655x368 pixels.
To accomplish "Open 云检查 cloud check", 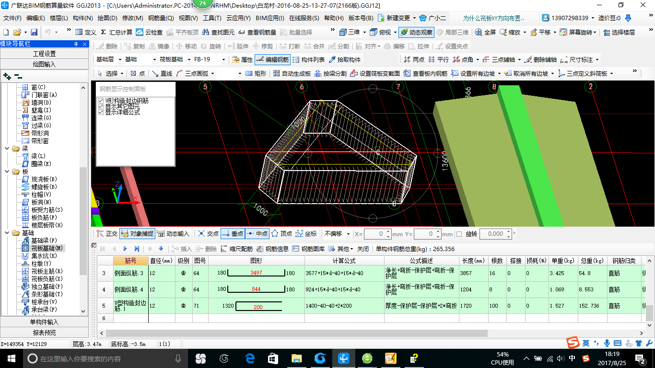I will [x=149, y=32].
